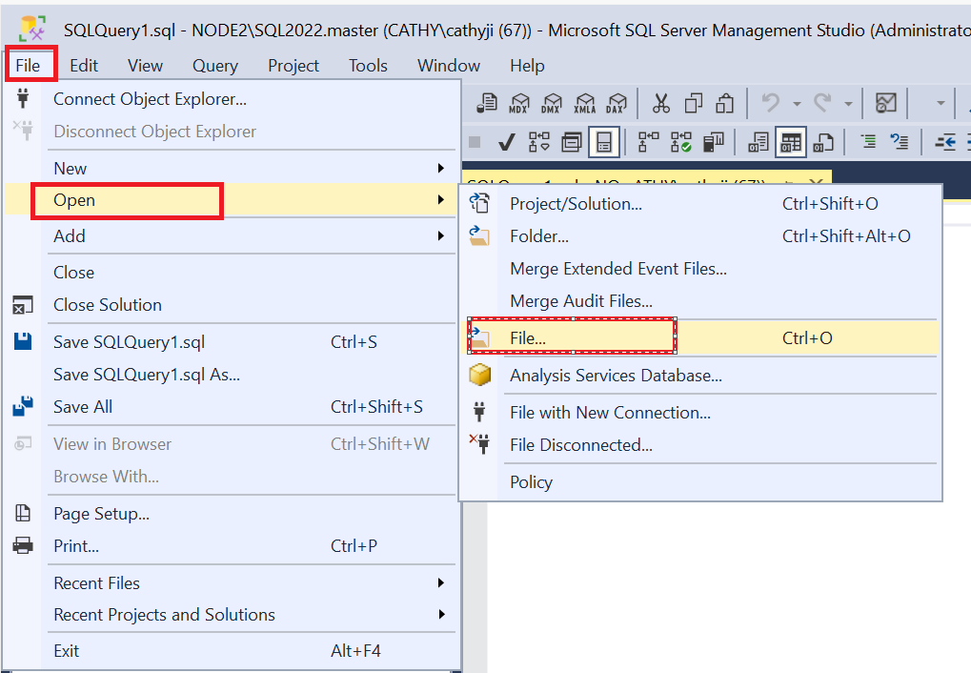Click Close in the File menu
This screenshot has height=673, width=971.
(231, 273)
